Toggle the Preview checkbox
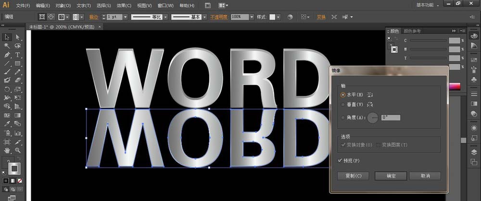Screen dimensions: 481x201 point(340,160)
